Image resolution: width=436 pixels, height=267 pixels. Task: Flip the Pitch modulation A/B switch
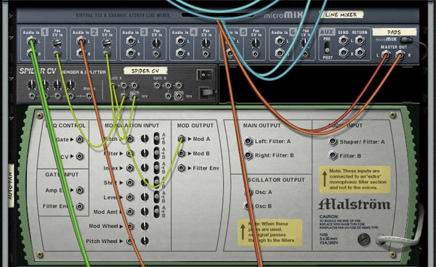pyautogui.click(x=156, y=139)
